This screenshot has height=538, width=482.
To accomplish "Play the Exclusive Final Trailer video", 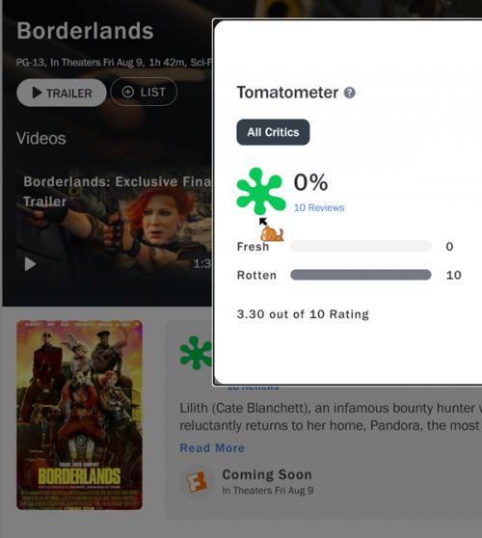I will point(30,264).
